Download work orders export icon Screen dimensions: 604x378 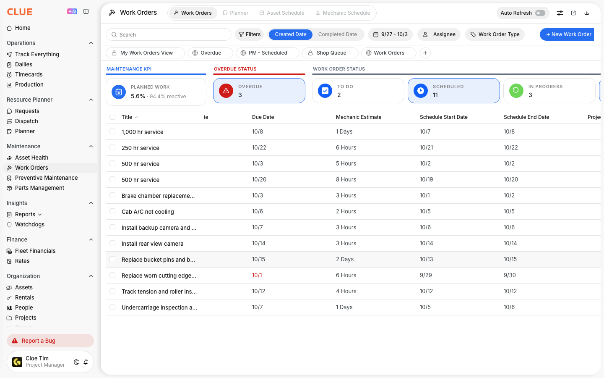coord(587,13)
